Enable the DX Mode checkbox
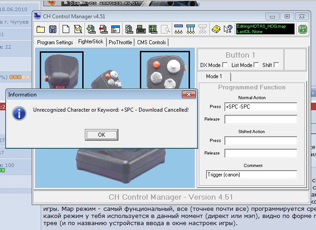316x230 pixels. click(x=225, y=65)
